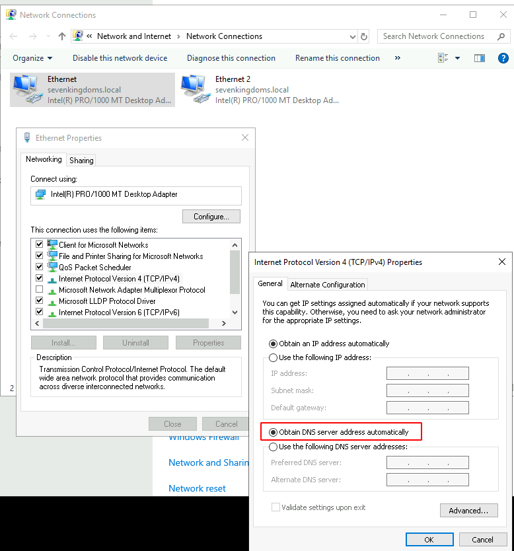514x551 pixels.
Task: Select the Ethernet adapter icon
Action: click(26, 89)
